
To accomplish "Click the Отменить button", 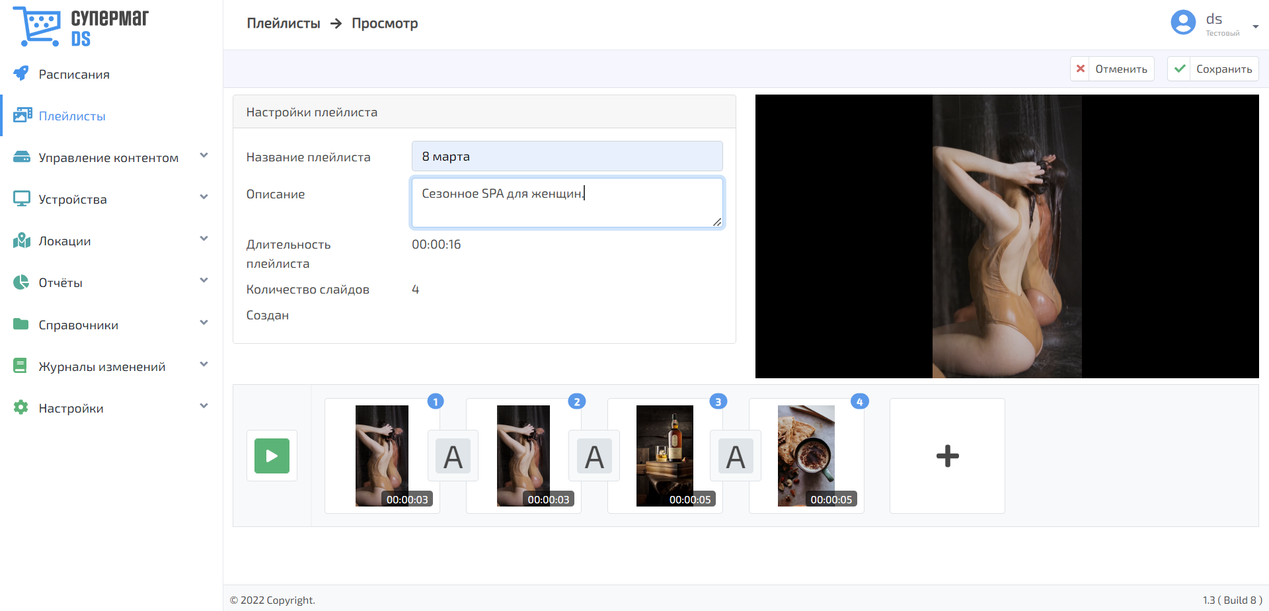I will click(x=1112, y=69).
